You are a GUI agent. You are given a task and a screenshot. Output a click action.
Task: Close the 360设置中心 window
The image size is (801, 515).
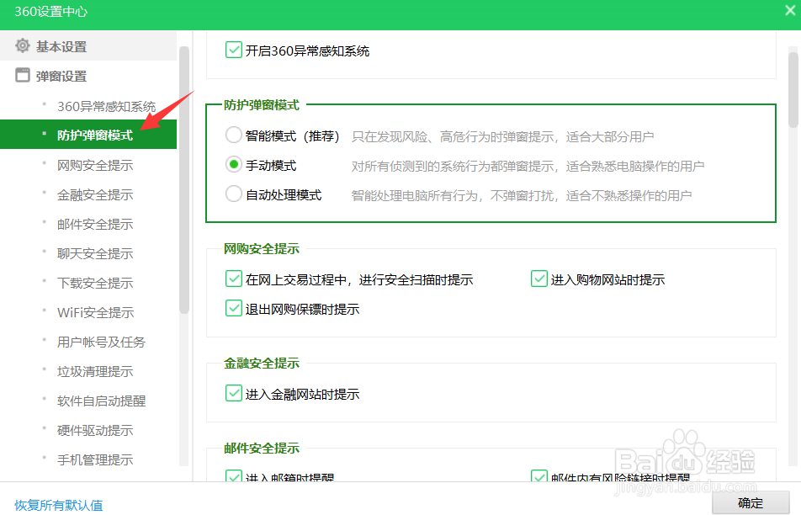pyautogui.click(x=790, y=11)
